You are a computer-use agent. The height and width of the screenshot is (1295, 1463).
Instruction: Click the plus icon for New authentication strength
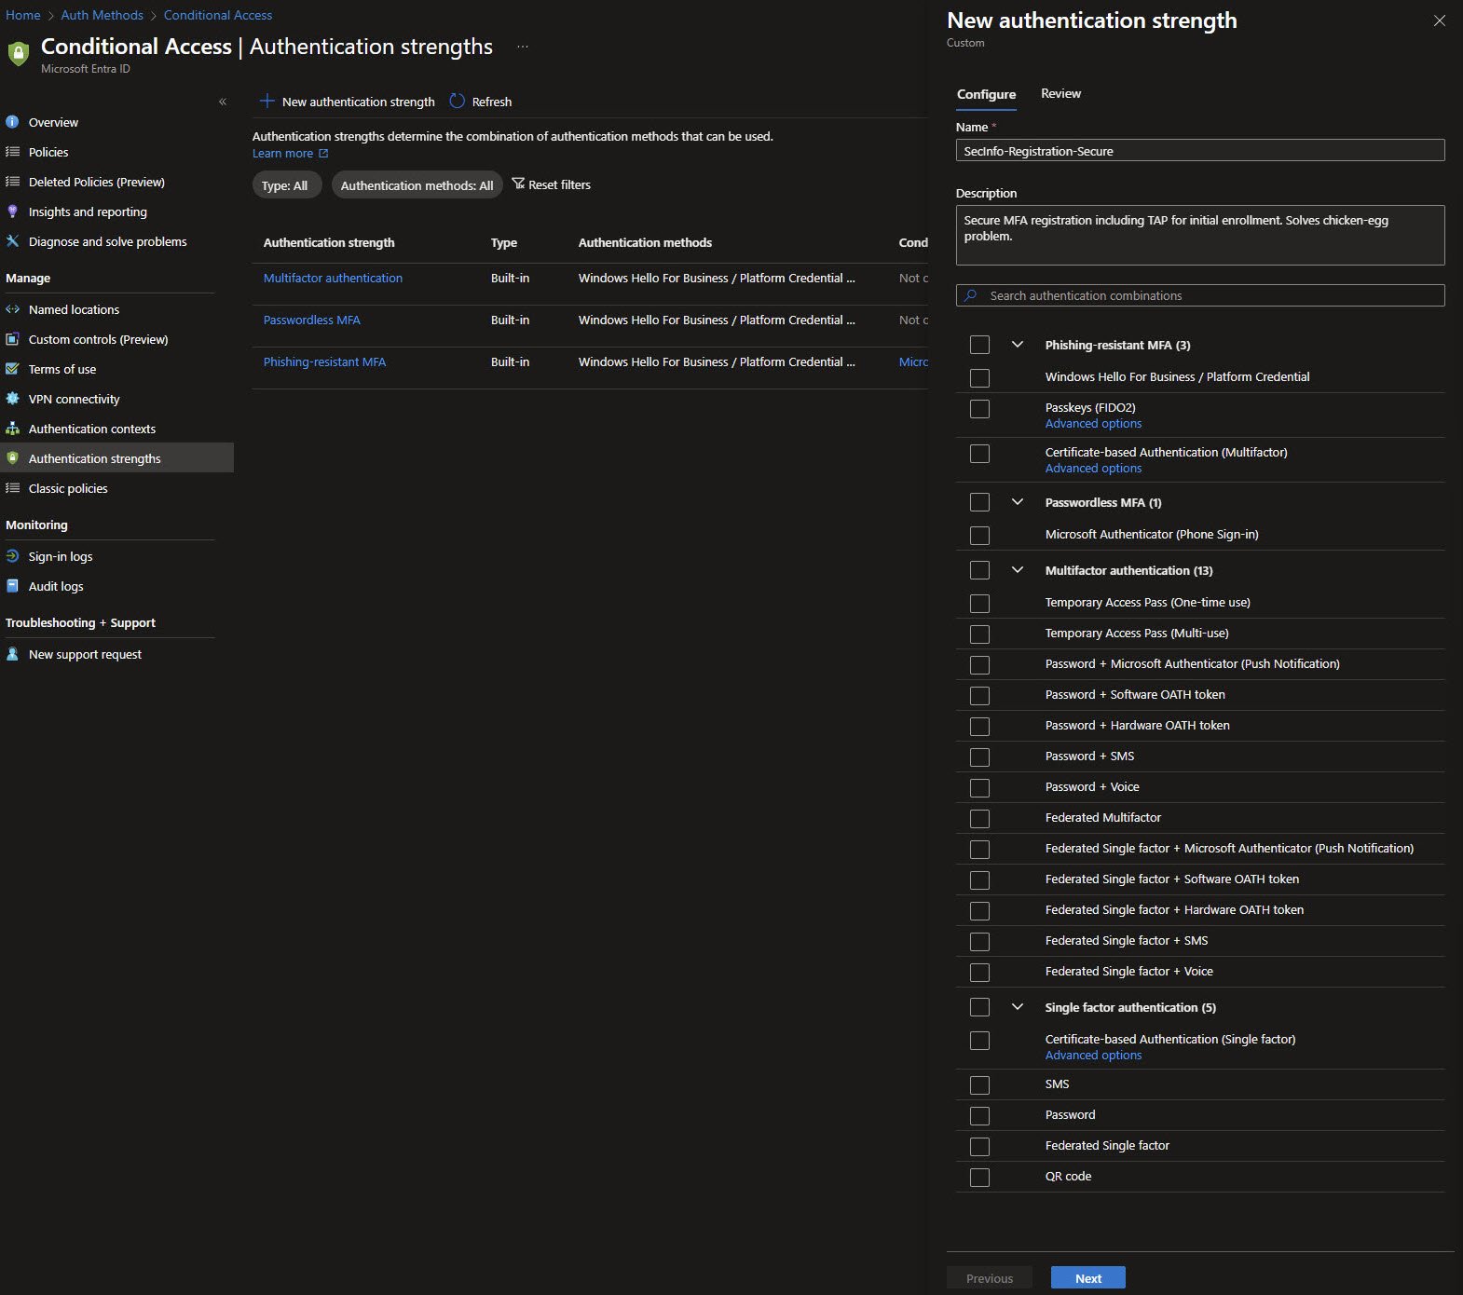[x=267, y=102]
